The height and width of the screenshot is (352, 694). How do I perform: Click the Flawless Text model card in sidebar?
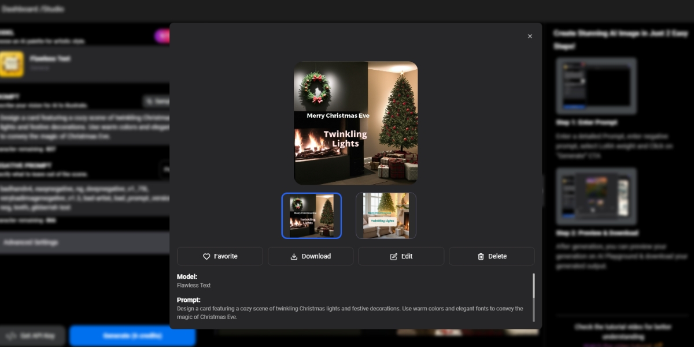pos(84,63)
